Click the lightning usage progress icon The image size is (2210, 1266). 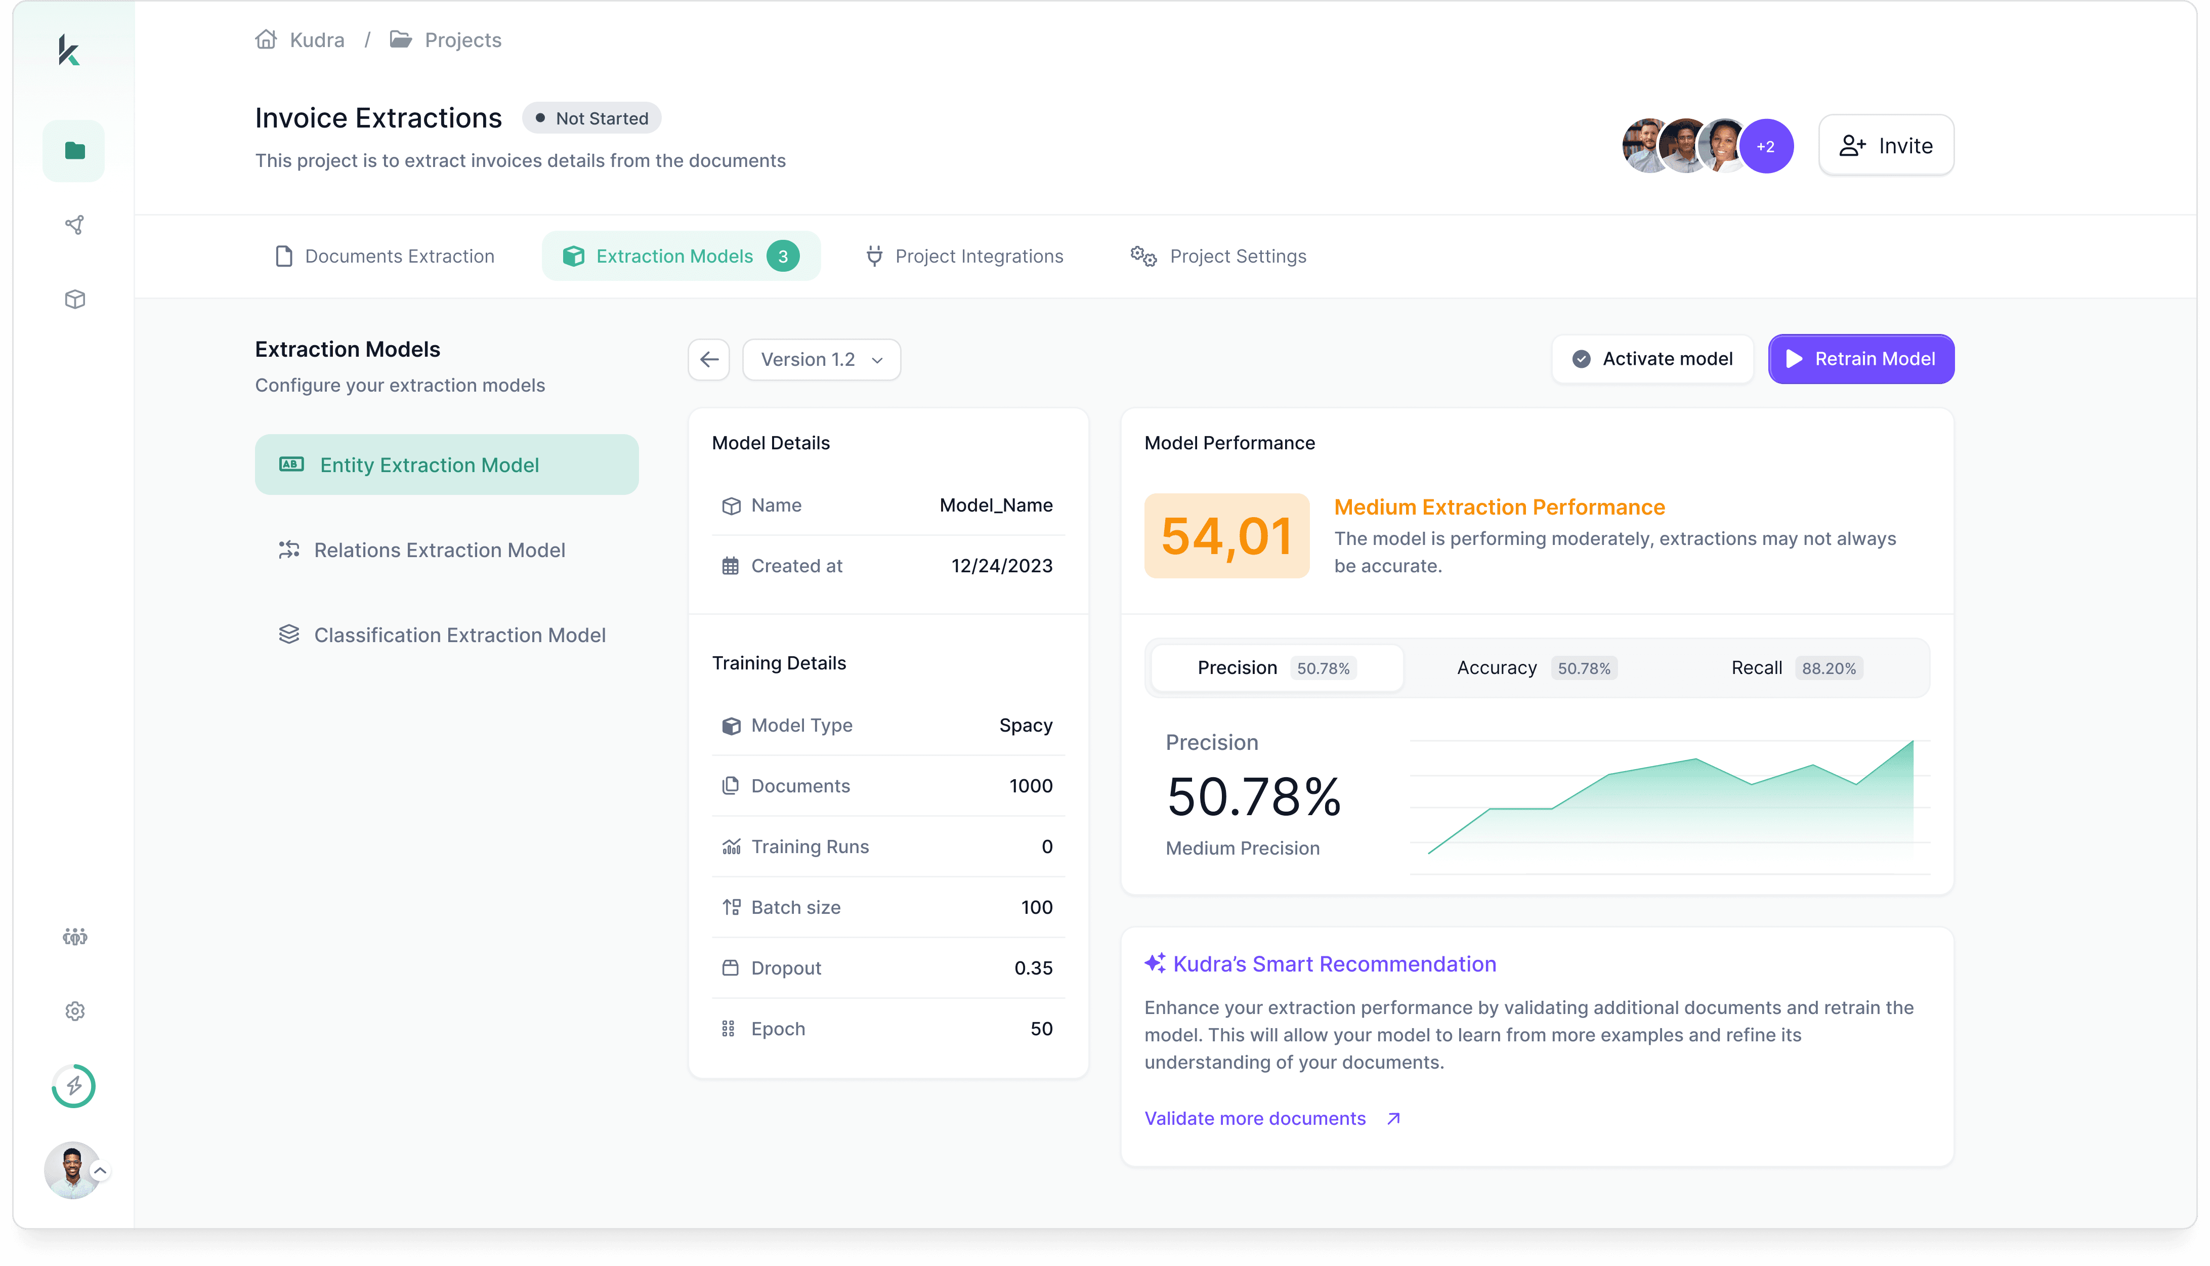coord(74,1086)
